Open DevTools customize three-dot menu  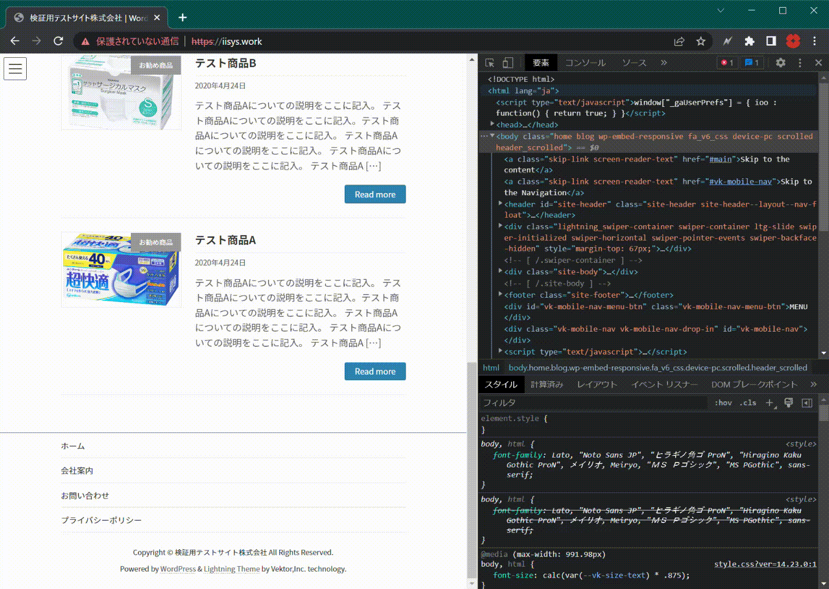pyautogui.click(x=800, y=63)
